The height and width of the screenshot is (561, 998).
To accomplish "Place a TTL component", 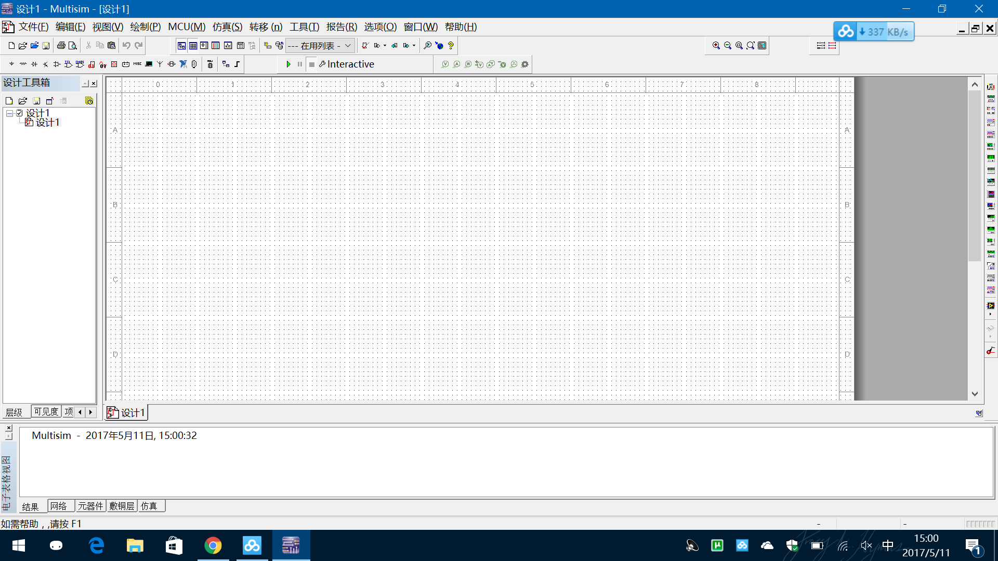I will tap(68, 64).
